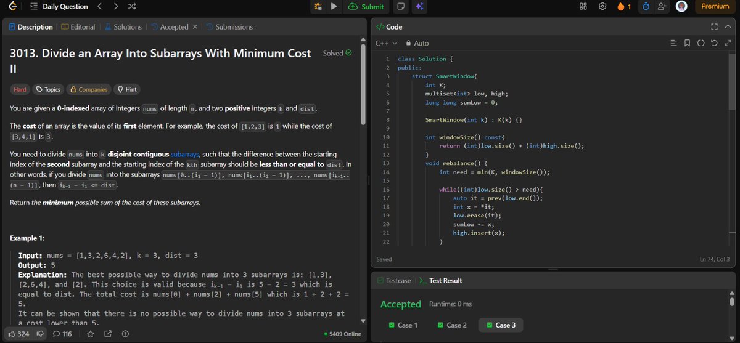This screenshot has height=343, width=740.
Task: Click the Hard difficulty tag
Action: 20,89
